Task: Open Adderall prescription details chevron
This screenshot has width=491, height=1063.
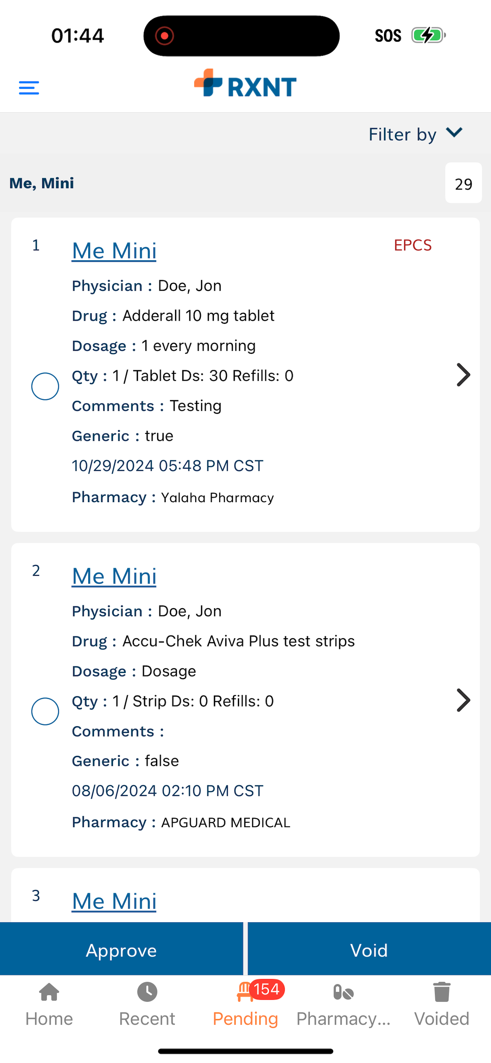Action: (x=463, y=375)
